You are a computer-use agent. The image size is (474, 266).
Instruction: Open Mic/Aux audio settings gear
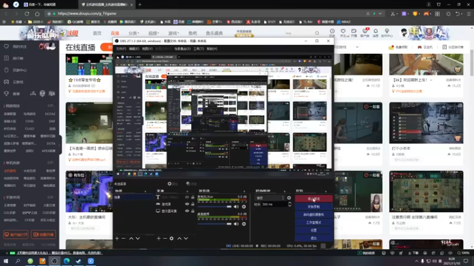point(244,206)
